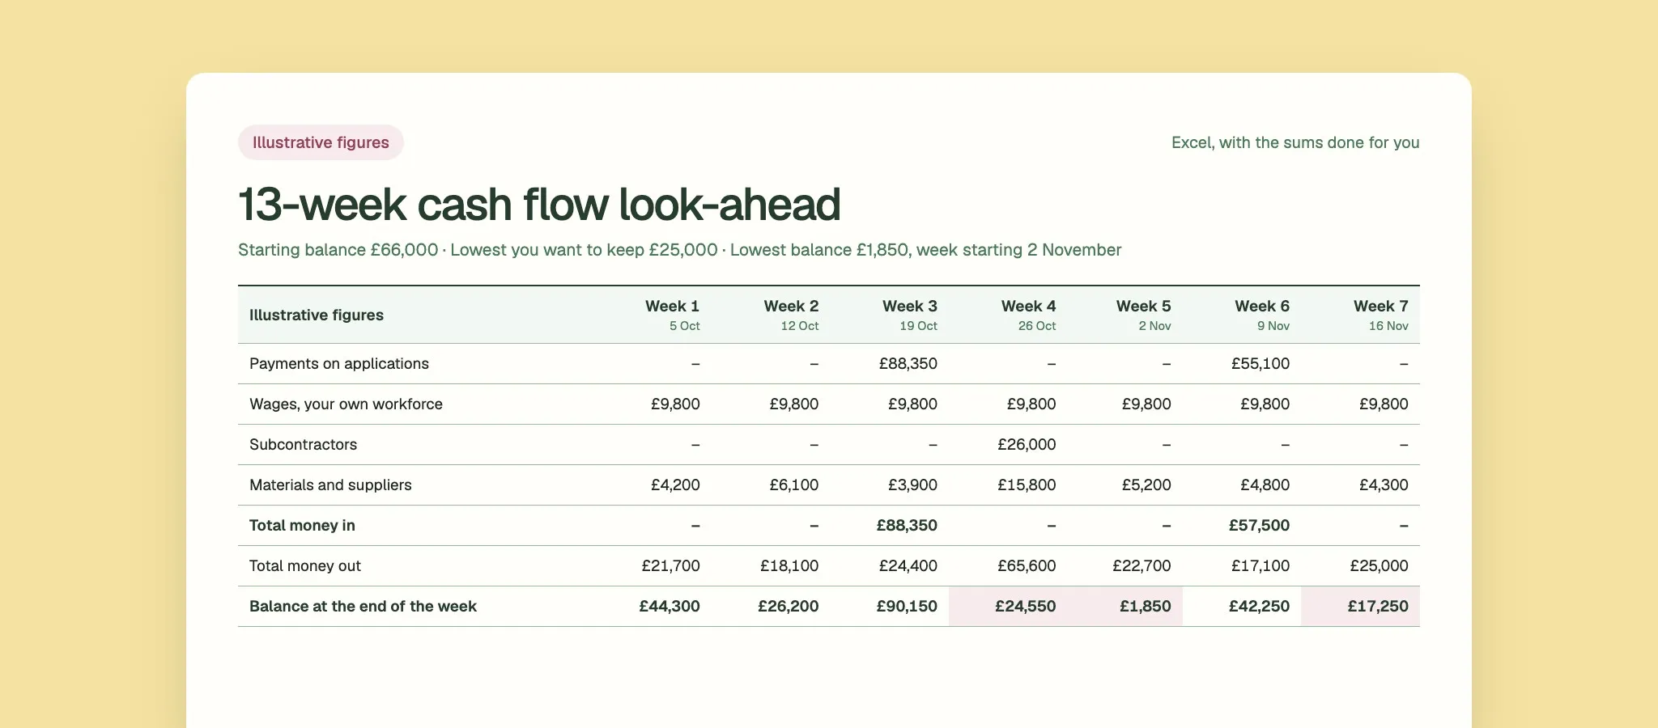Select the £55,100 payments cell in Week 6

[x=1242, y=364]
